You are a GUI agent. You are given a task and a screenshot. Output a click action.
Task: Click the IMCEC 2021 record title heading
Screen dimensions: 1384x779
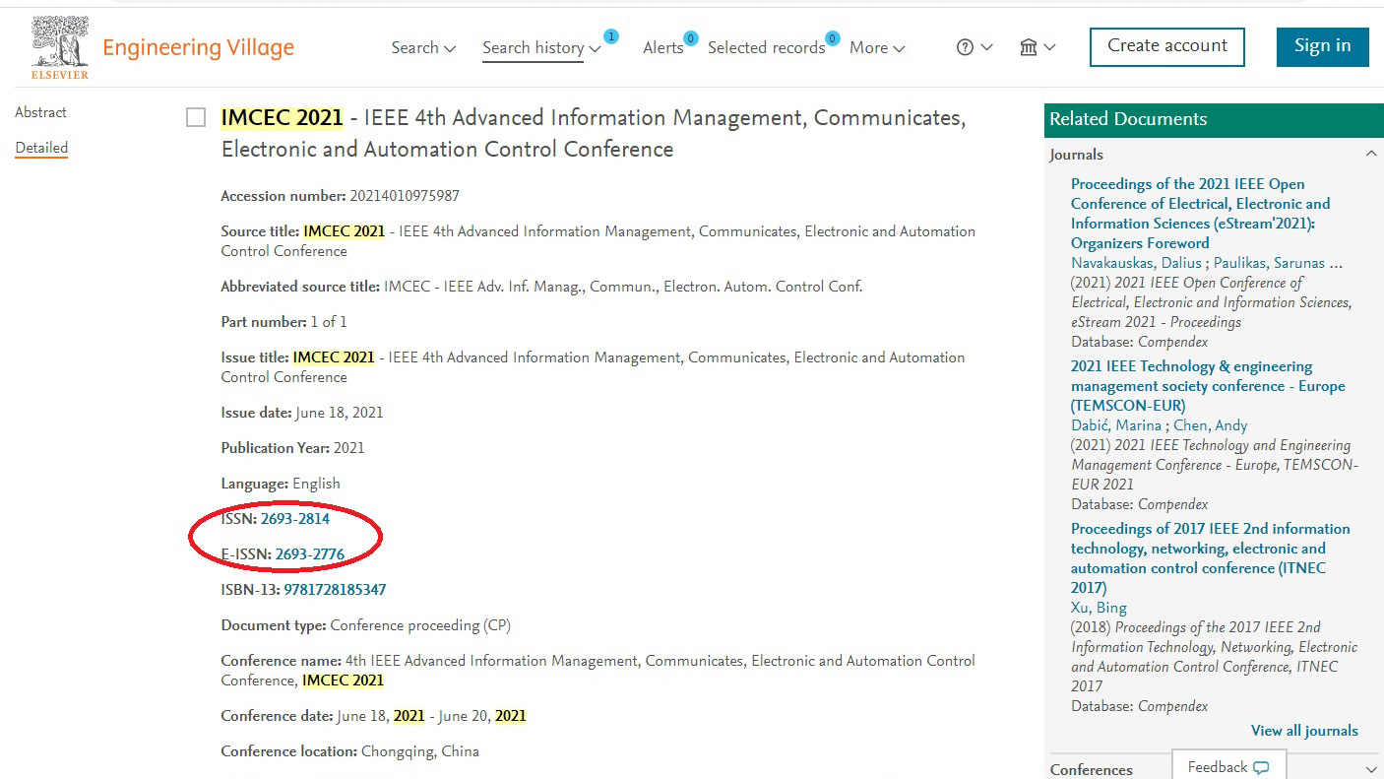[594, 134]
